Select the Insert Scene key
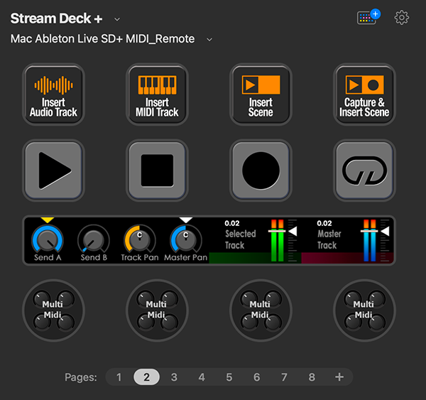This screenshot has height=400, width=426. click(x=261, y=94)
